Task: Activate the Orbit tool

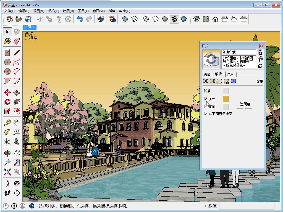Action: tap(7, 153)
